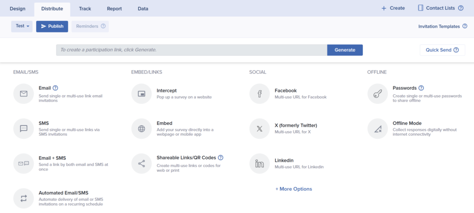Click the help icon beside Contact Lists

(461, 8)
